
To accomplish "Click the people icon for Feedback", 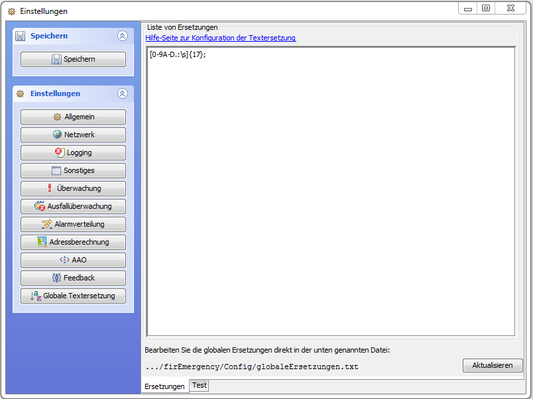I will (57, 278).
